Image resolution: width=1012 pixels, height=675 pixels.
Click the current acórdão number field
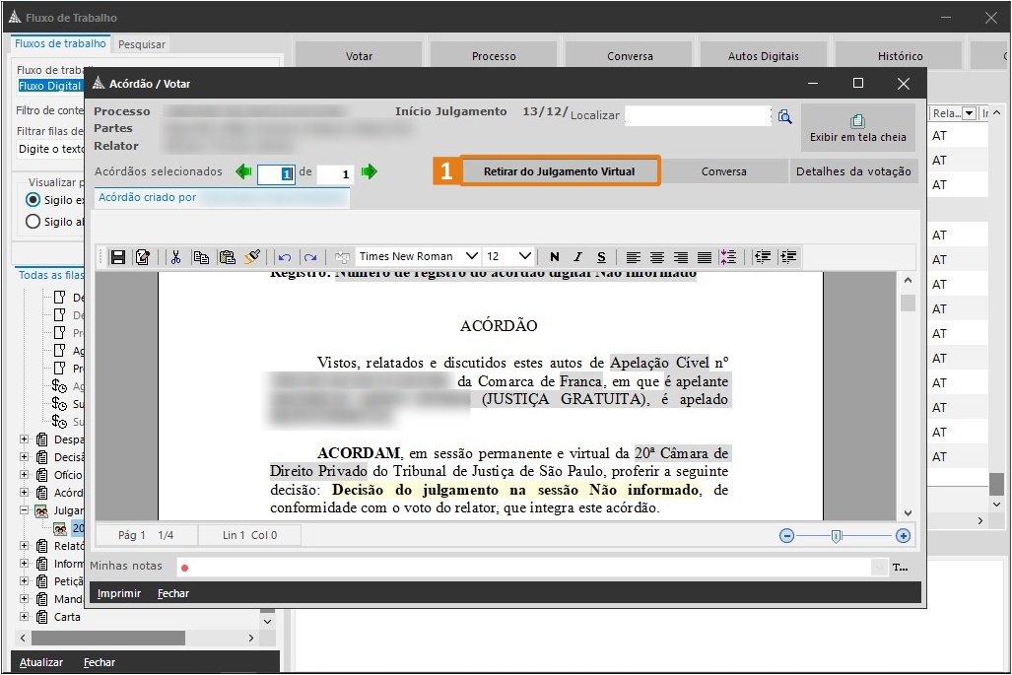276,173
